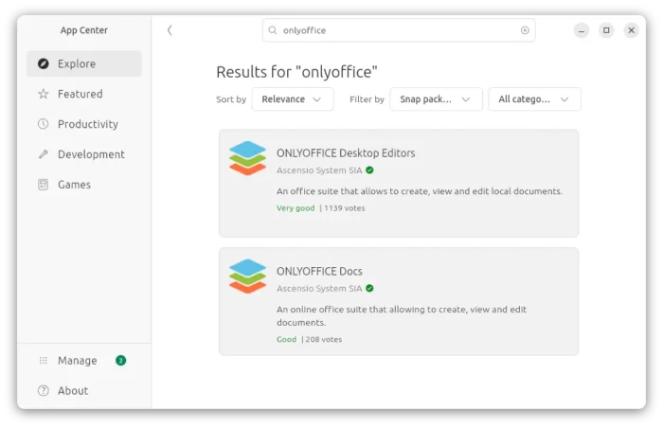Click the search magnifier icon
663x428 pixels.
click(273, 30)
